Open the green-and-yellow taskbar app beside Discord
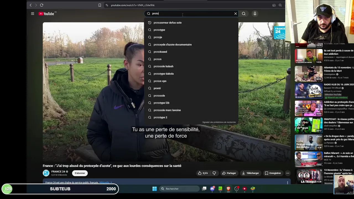 click(220, 189)
